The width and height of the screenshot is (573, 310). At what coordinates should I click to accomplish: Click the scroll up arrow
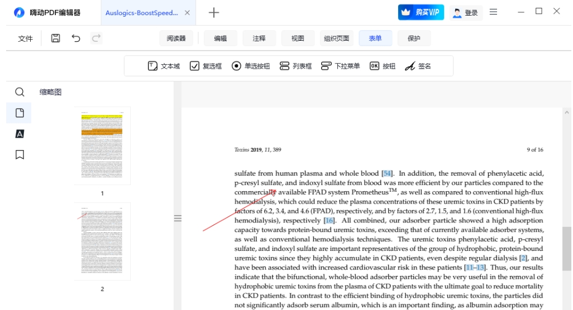pyautogui.click(x=567, y=113)
